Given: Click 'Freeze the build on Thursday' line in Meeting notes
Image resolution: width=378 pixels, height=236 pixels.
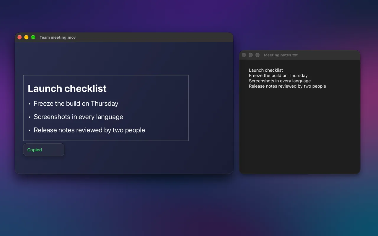Looking at the screenshot, I should pos(278,76).
